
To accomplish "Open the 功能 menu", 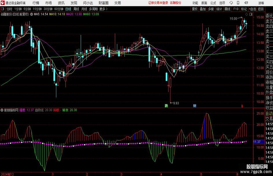I will pos(195,3).
